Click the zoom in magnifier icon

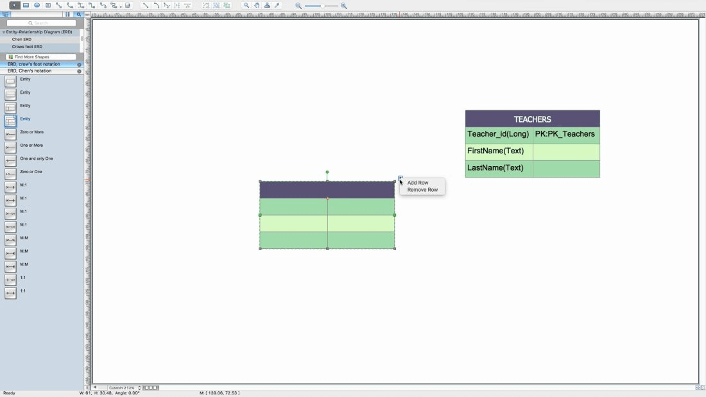click(344, 6)
